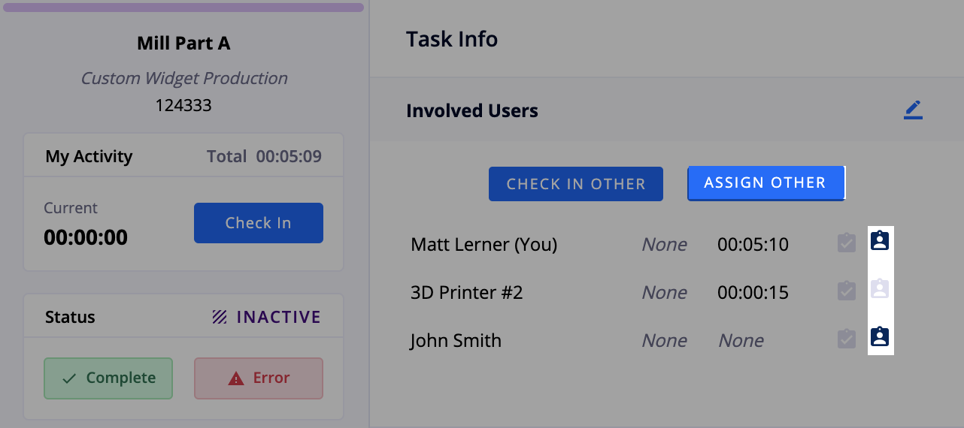Screen dimensions: 964x428
Task: Click the Custom Widget Production subtitle
Action: (184, 78)
